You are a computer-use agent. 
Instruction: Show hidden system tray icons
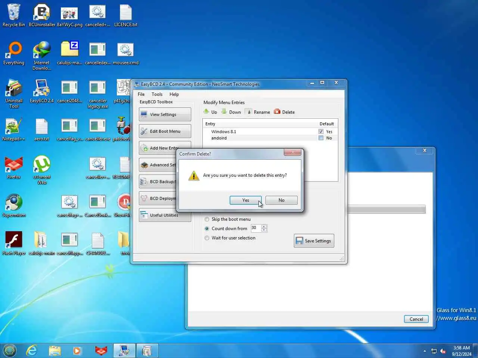click(x=425, y=351)
